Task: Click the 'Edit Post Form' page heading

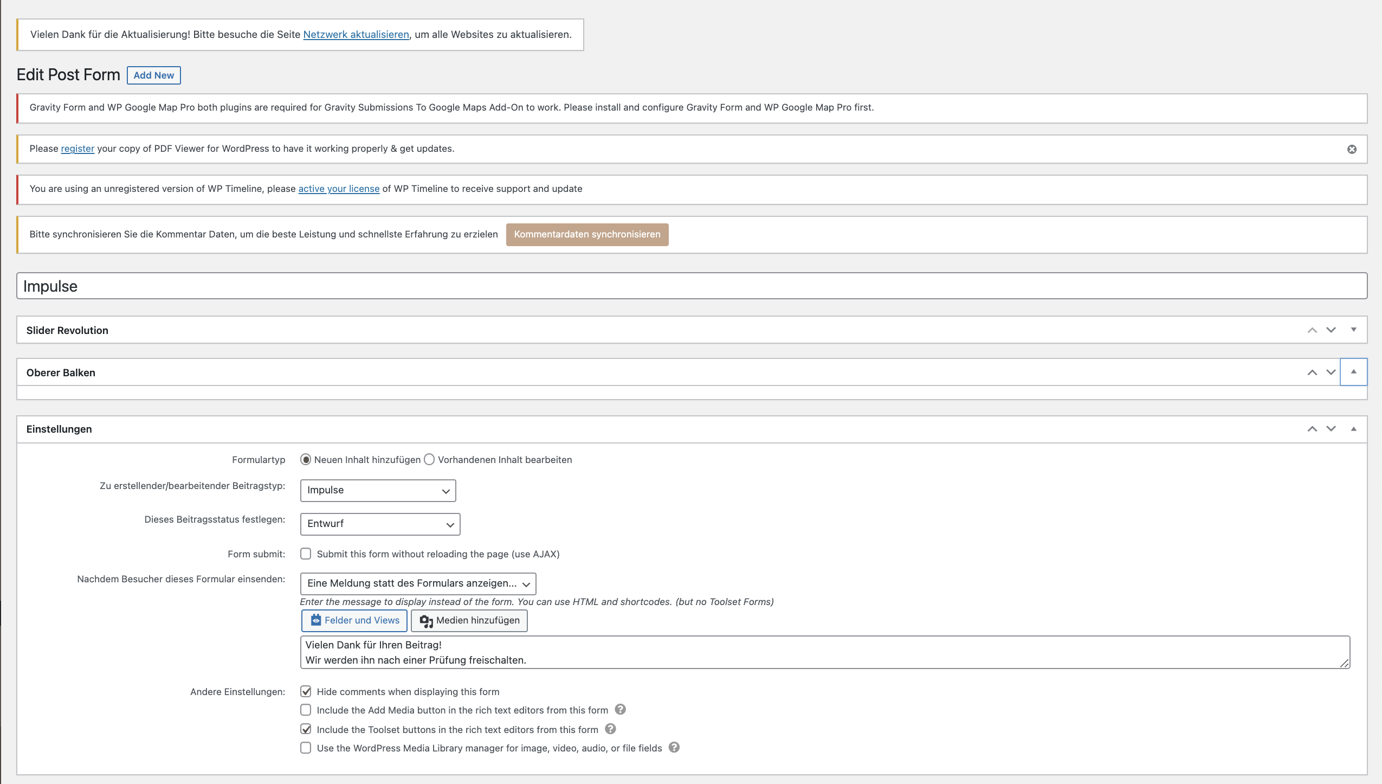Action: point(68,75)
